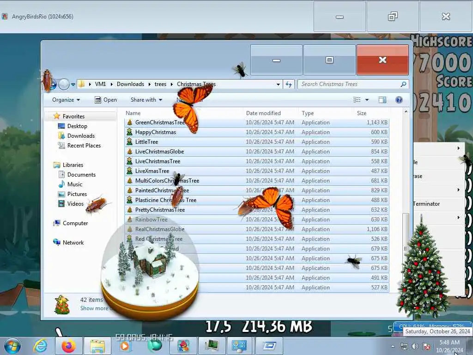Select the LiveChristmasTree file
The image size is (473, 355).
(257, 161)
